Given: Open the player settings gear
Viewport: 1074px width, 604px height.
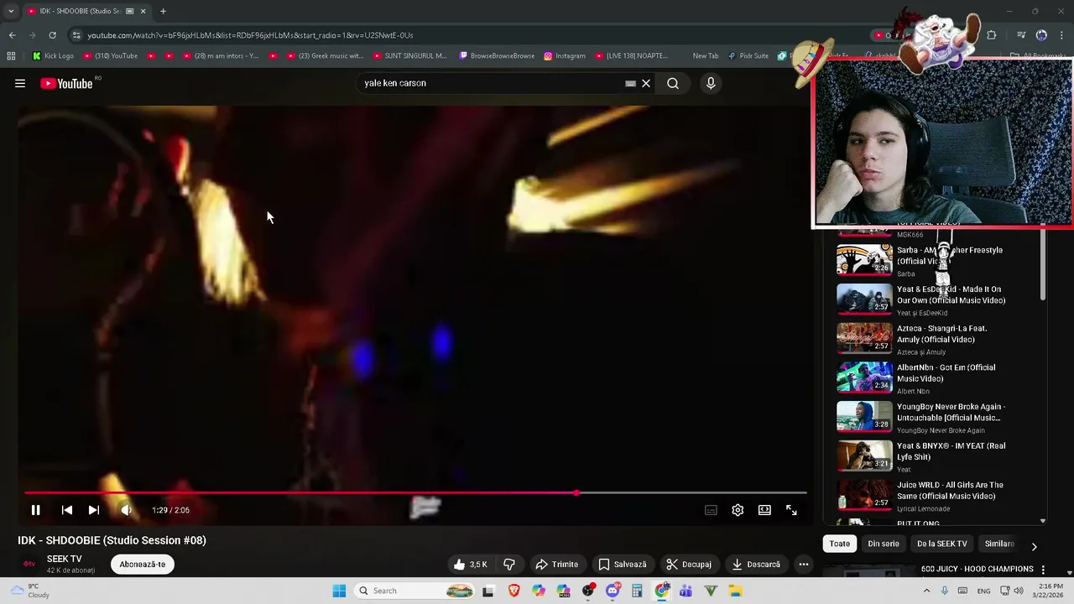Looking at the screenshot, I should 738,510.
